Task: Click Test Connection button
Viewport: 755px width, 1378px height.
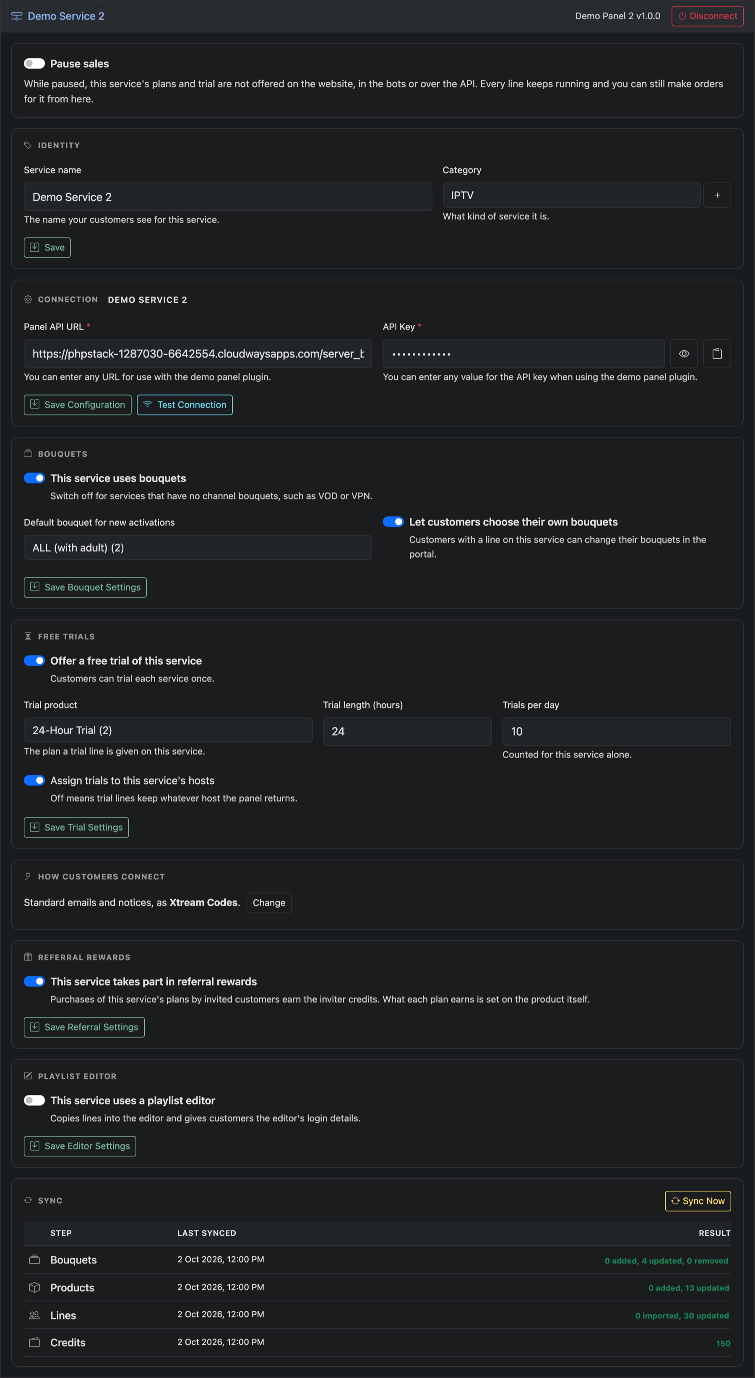Action: click(x=185, y=405)
